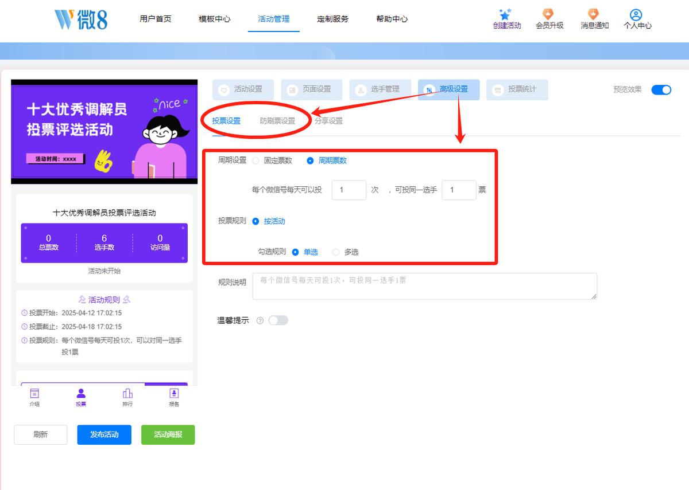Select 防刷票设置 sub-tab
The image size is (689, 490).
[277, 121]
